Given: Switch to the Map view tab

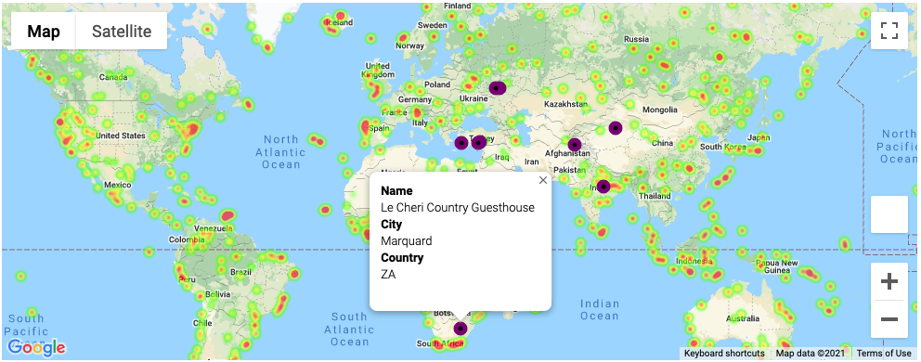Looking at the screenshot, I should coord(44,32).
